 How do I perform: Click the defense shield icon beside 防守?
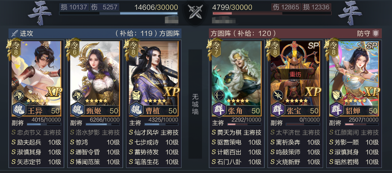[x=376, y=33]
